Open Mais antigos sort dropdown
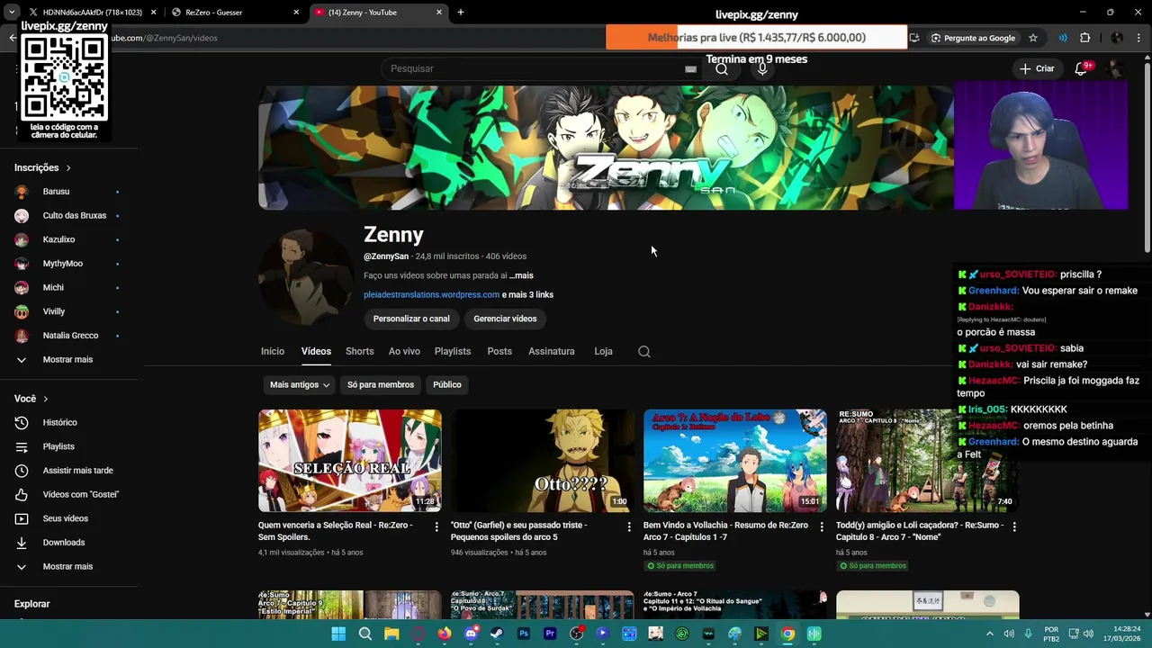 [300, 385]
